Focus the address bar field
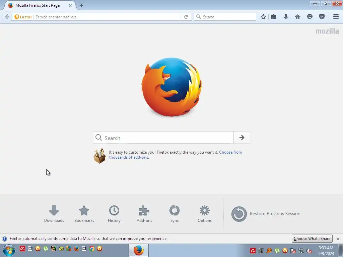 pos(107,17)
